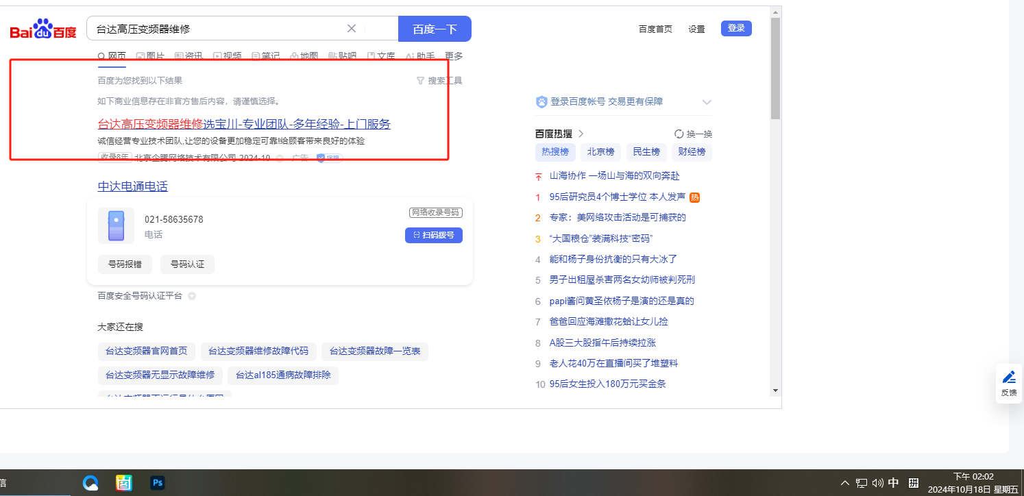Open the 搜索工具 filter options
1024x496 pixels.
(439, 81)
